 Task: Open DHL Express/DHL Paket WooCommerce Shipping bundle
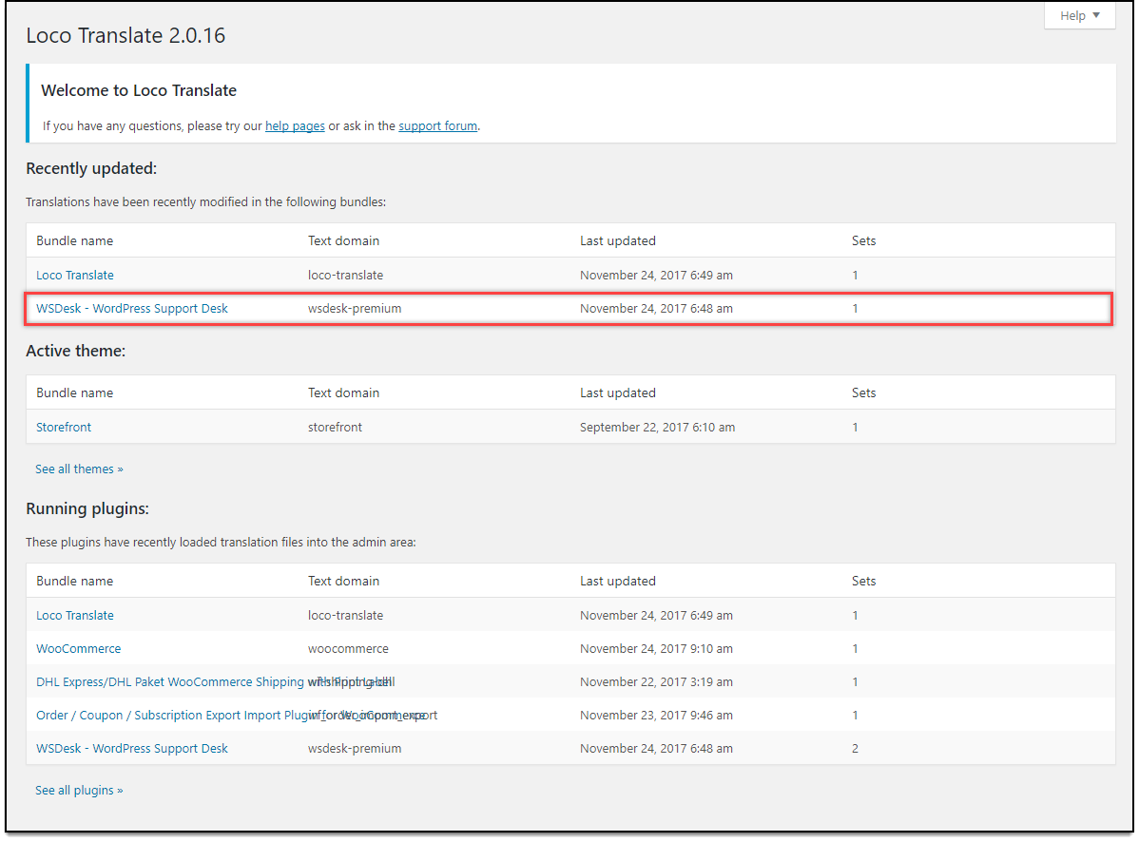point(170,682)
